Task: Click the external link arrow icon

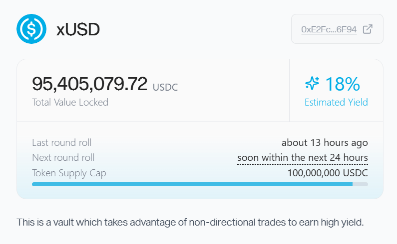Action: pyautogui.click(x=367, y=29)
